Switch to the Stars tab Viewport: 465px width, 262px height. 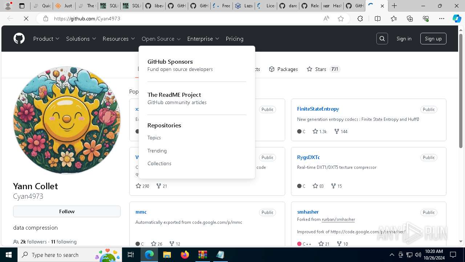(323, 69)
